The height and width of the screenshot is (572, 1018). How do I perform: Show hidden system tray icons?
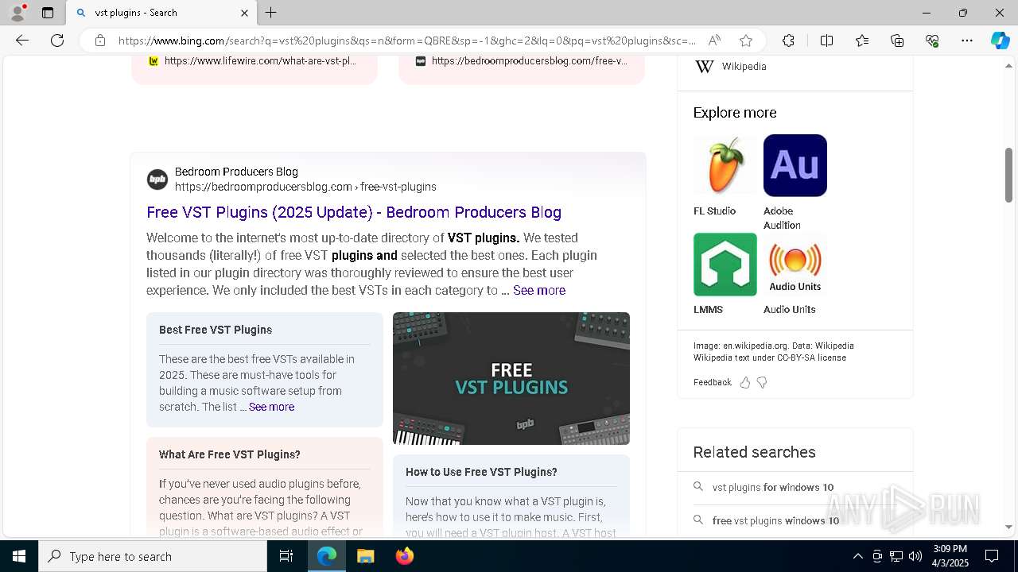pos(857,556)
